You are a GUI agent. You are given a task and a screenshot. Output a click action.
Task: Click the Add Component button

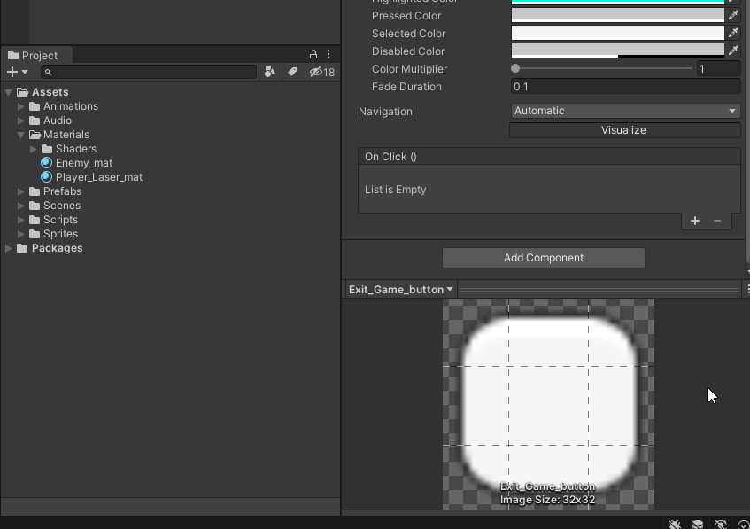(x=544, y=258)
